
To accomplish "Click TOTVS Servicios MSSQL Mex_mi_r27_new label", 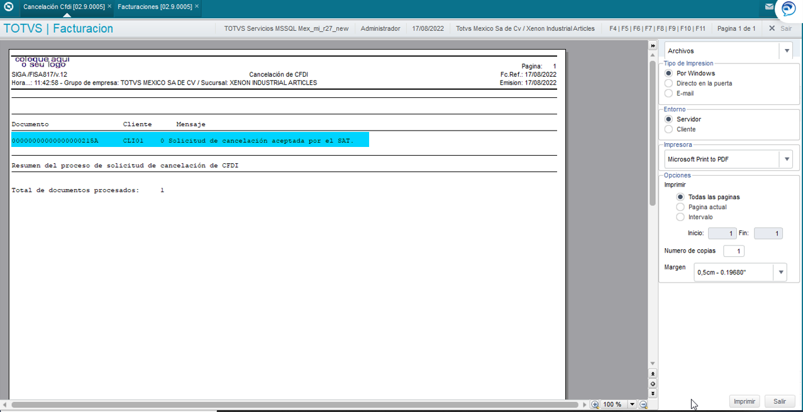I will click(x=286, y=28).
